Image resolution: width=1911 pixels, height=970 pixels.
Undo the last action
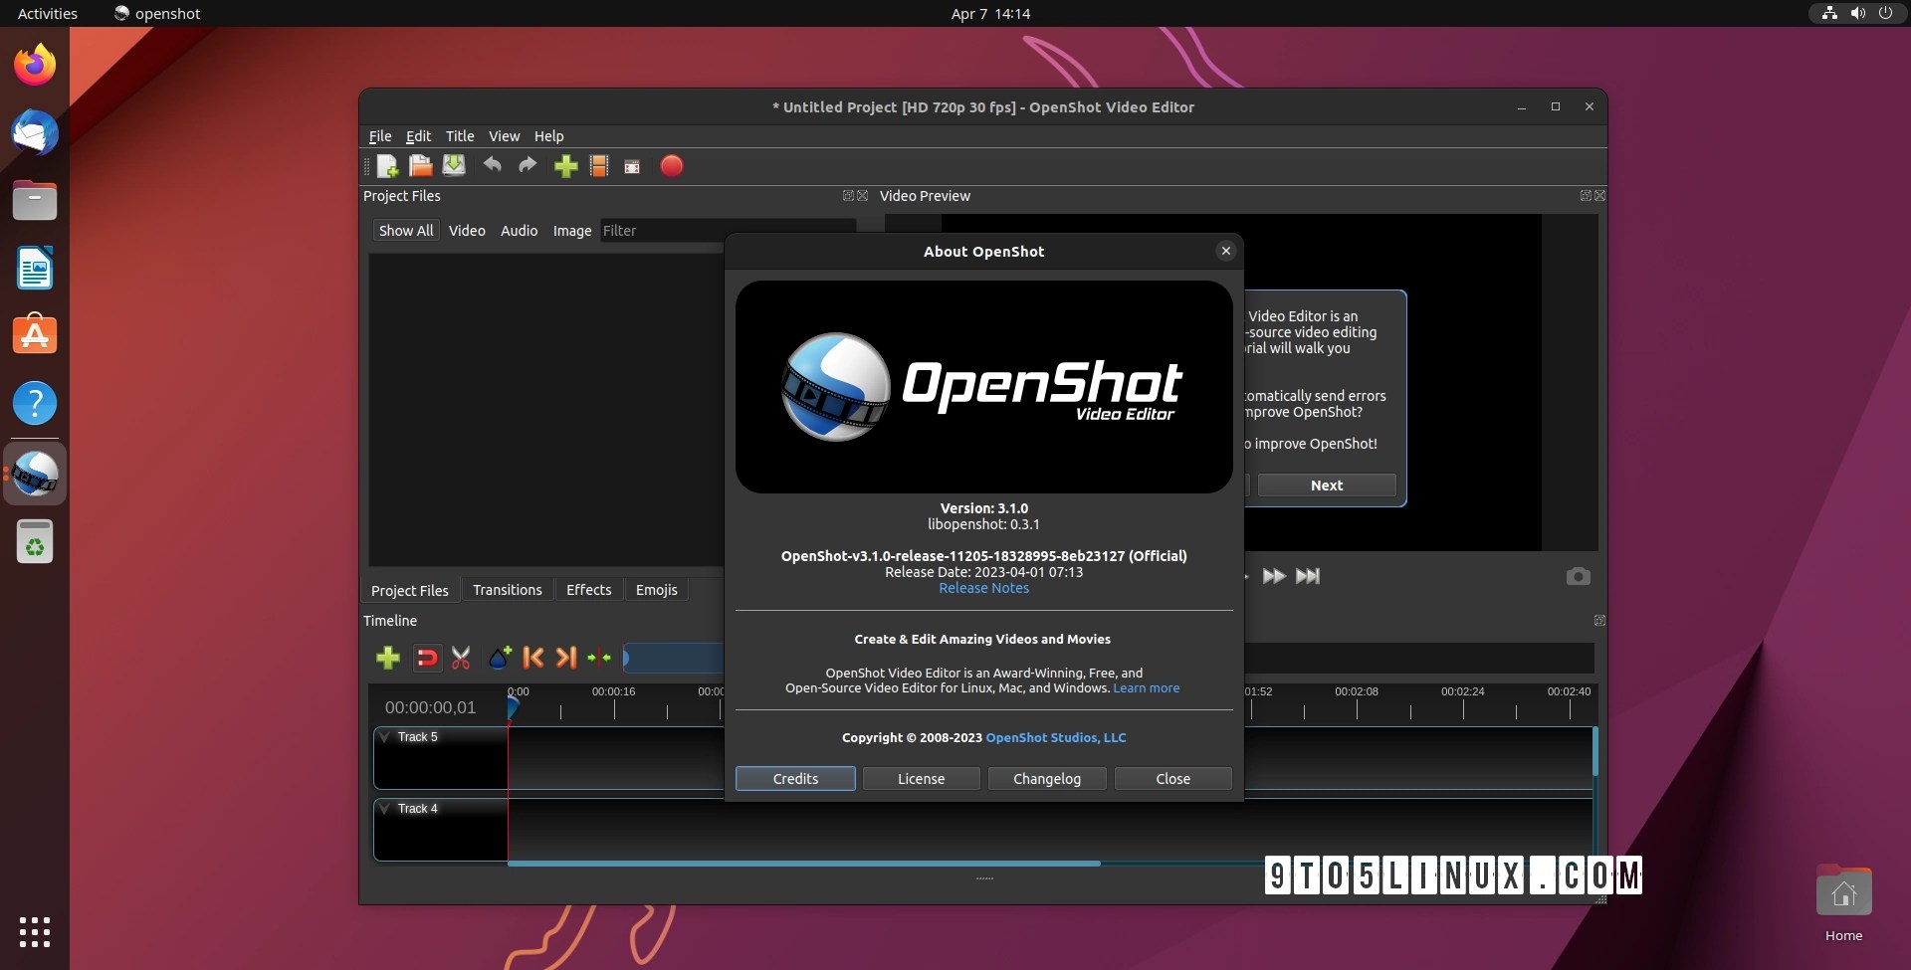pyautogui.click(x=492, y=166)
